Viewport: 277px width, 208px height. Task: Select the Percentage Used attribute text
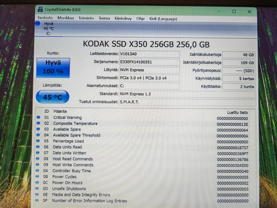(x=68, y=141)
